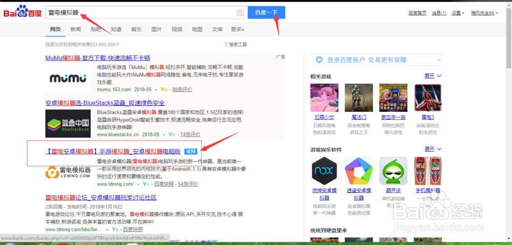The height and width of the screenshot is (245, 512).
Task: Open the 贴吧 tab
Action: pos(96,29)
